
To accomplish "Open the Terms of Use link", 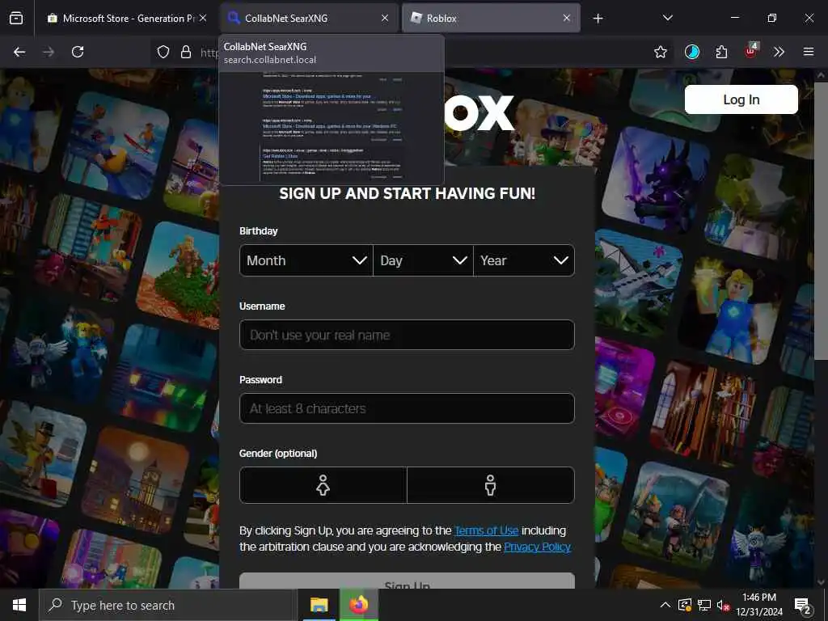I will click(486, 530).
